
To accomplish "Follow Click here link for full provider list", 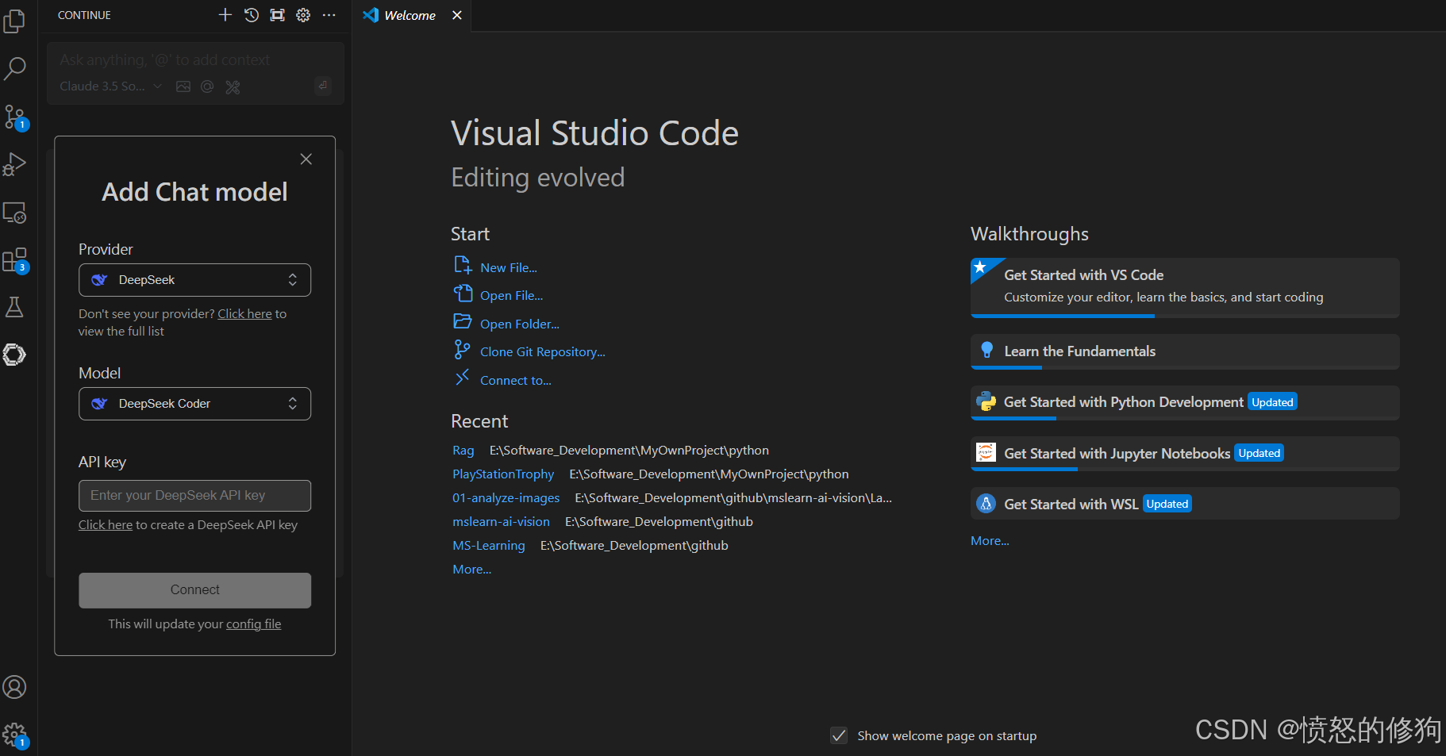I will point(244,314).
